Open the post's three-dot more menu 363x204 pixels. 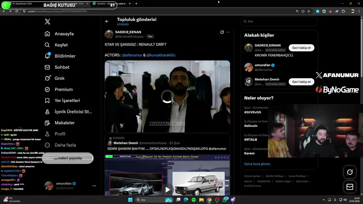(228, 32)
